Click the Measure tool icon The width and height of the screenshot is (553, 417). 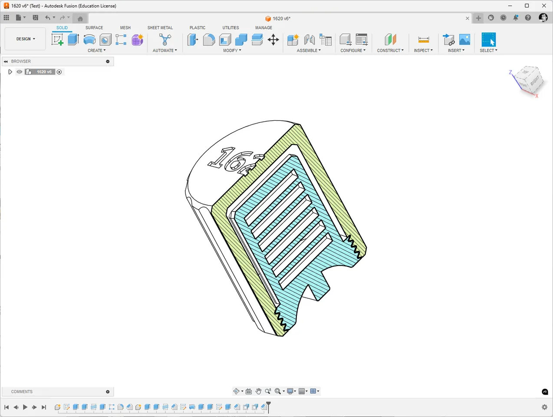[423, 40]
